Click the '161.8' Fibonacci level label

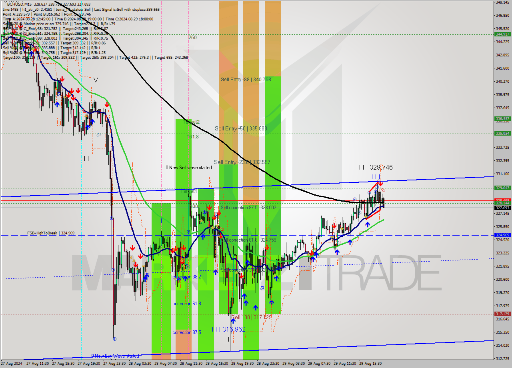pyautogui.click(x=192, y=137)
